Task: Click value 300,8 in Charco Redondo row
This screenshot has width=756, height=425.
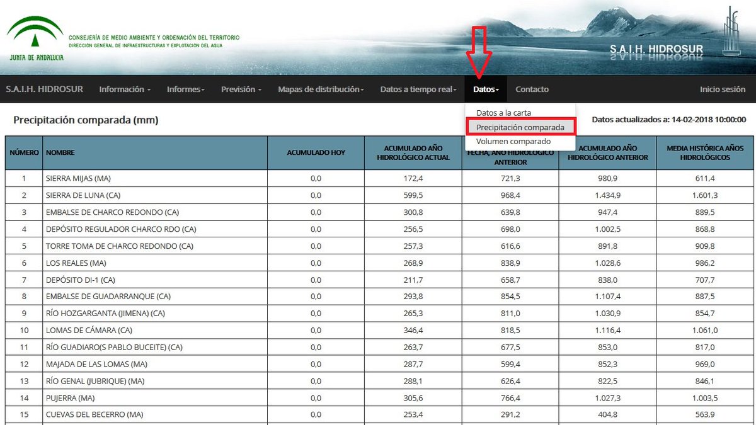Action: (x=413, y=212)
